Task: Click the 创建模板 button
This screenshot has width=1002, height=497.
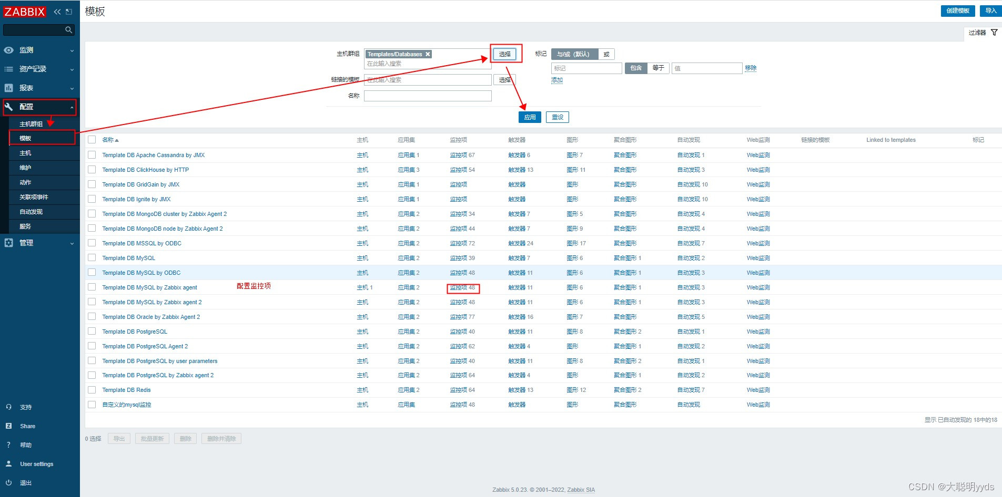Action: (958, 11)
